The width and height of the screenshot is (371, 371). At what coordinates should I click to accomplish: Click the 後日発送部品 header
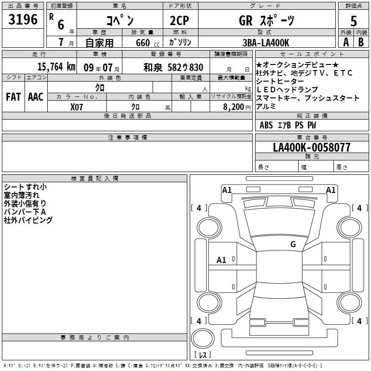(127, 115)
